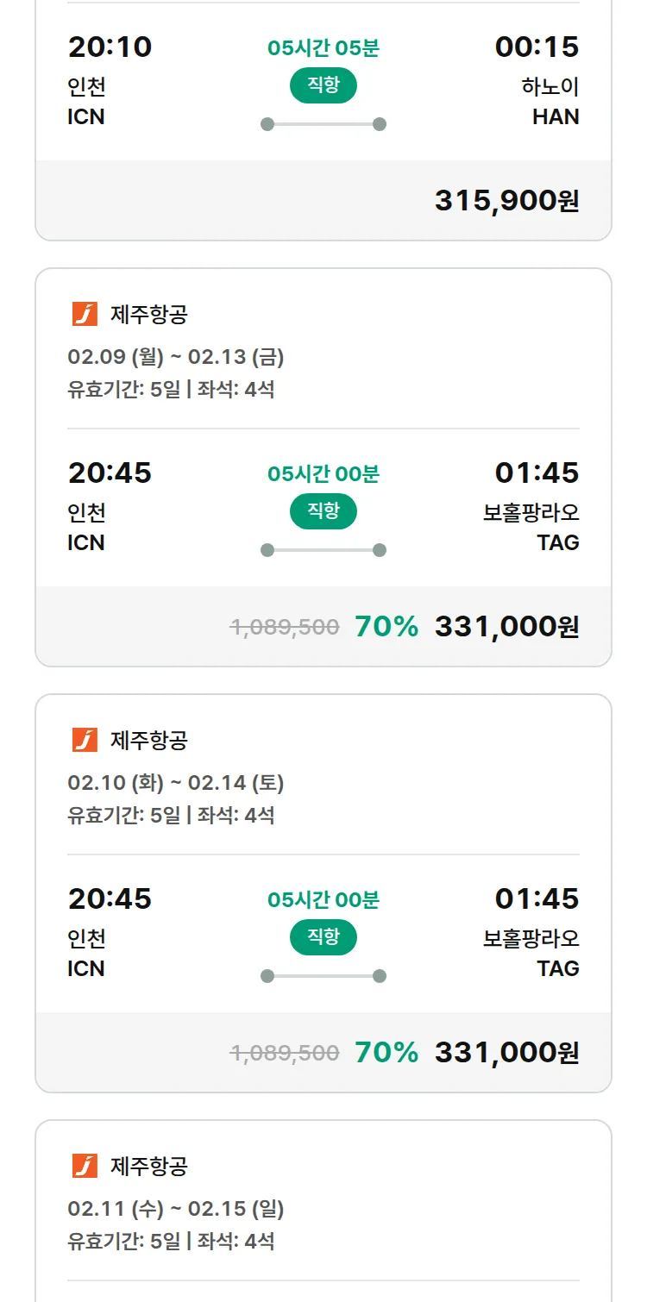Select 331,000원 fare for 02.09 departure
Viewport: 647px width, 1302px height.
pos(506,627)
